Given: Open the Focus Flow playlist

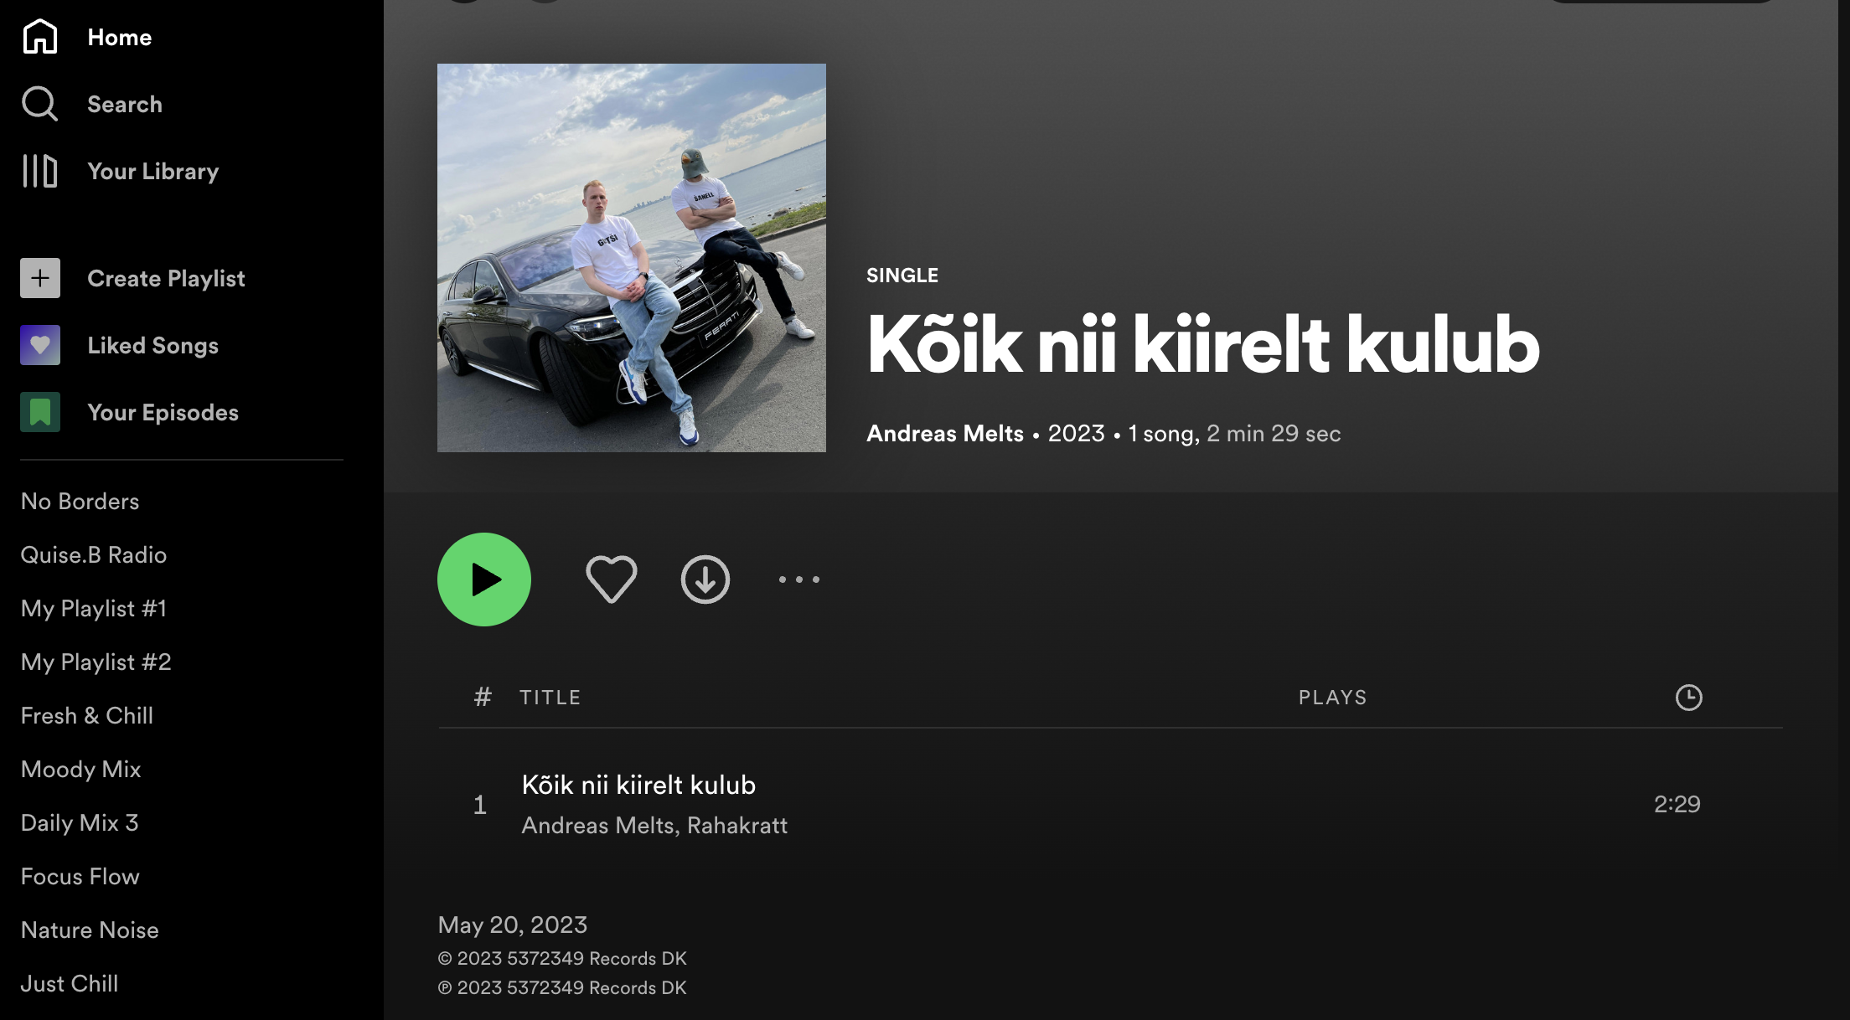Looking at the screenshot, I should coord(80,876).
